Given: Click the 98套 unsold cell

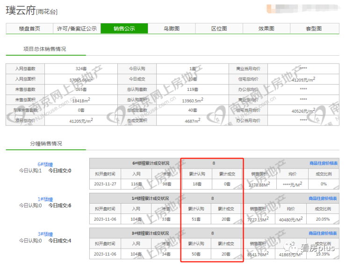Looking at the screenshot, I should 167,184.
